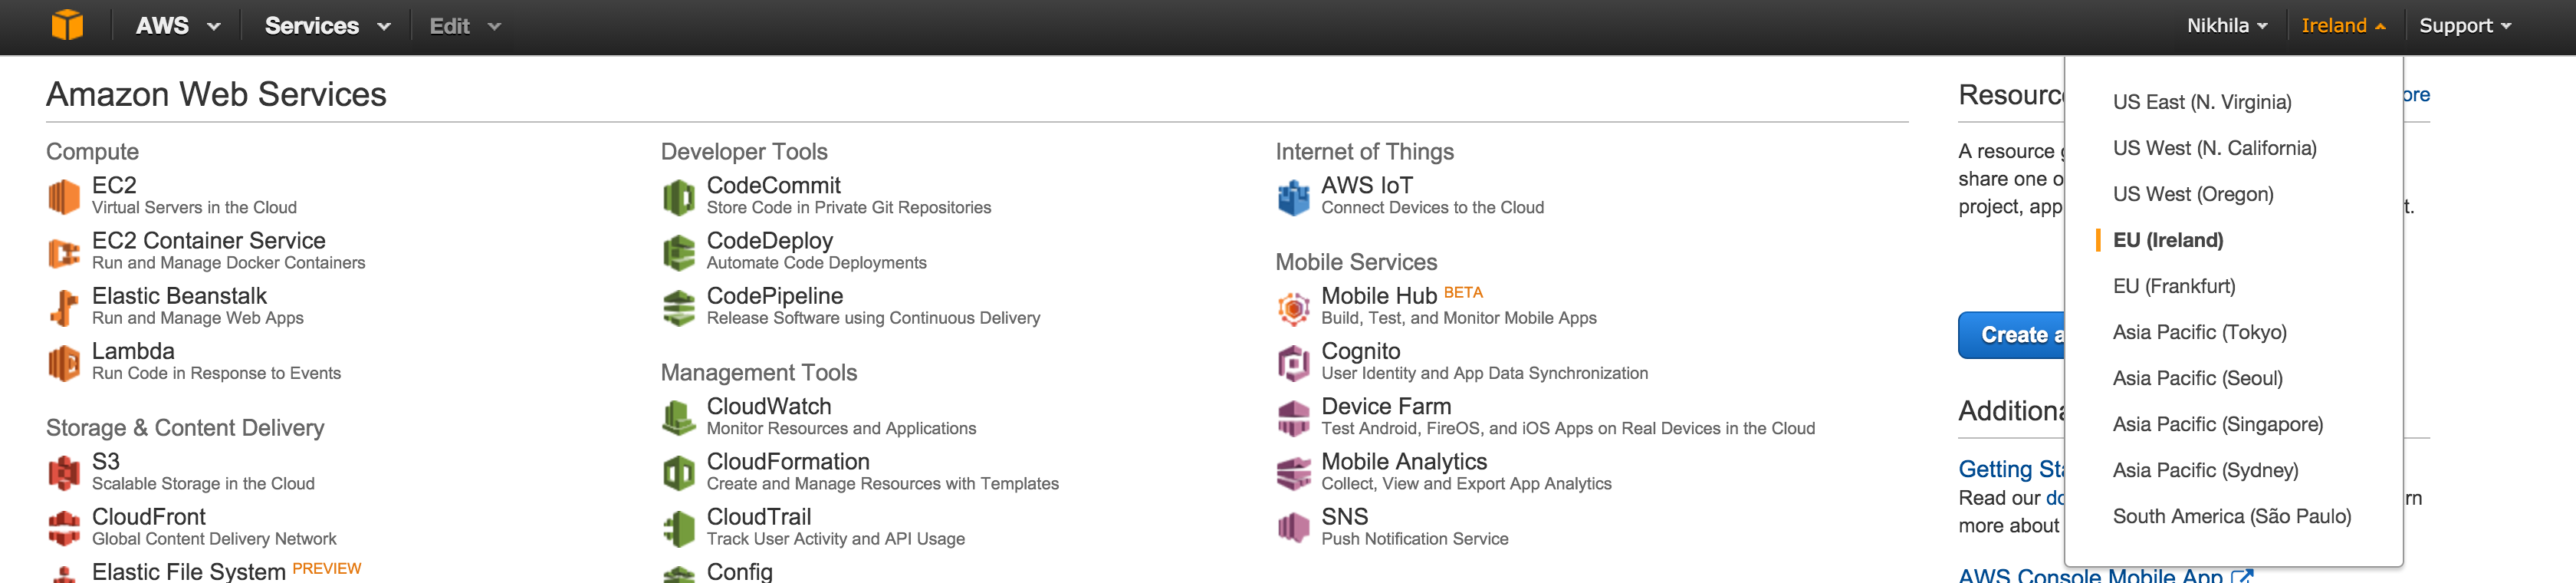This screenshot has height=583, width=2576.
Task: Open the EC2 service icon
Action: (64, 196)
